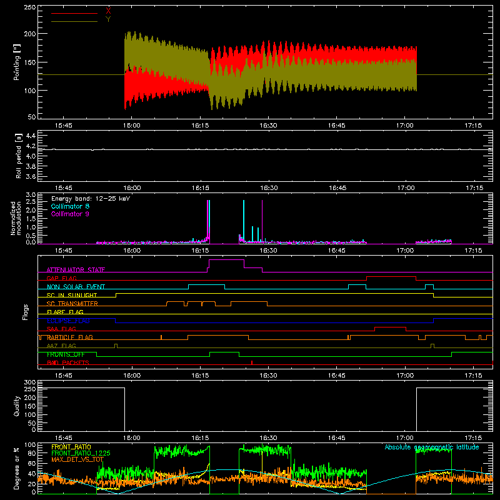The height and width of the screenshot is (500, 500).
Task: Click the 50 tick on Pointing axis
Action: 32,117
